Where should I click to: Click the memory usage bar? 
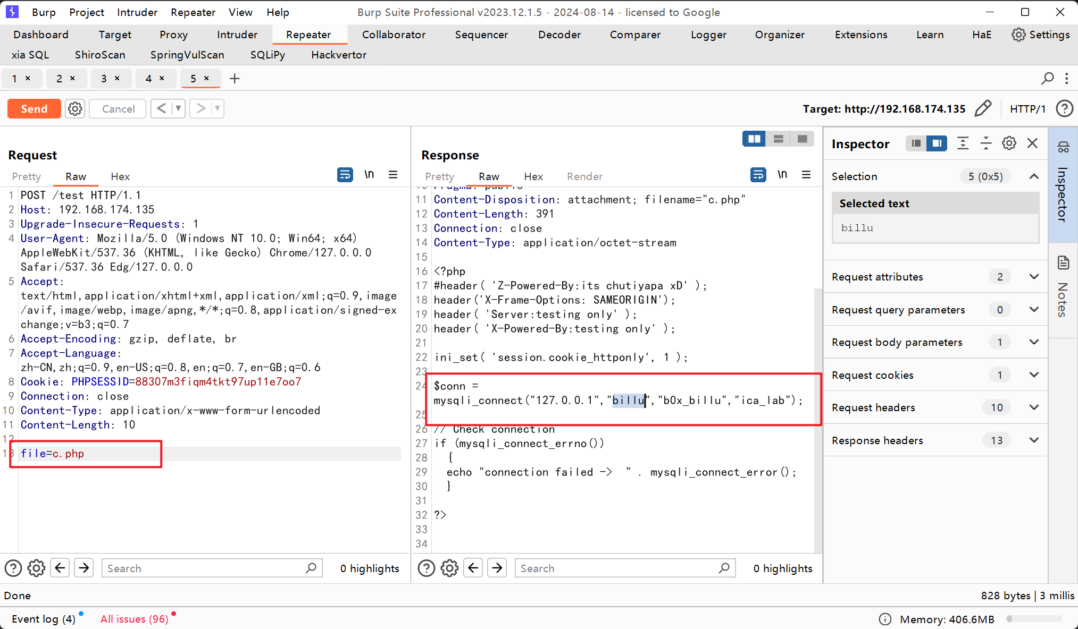coord(1034,619)
